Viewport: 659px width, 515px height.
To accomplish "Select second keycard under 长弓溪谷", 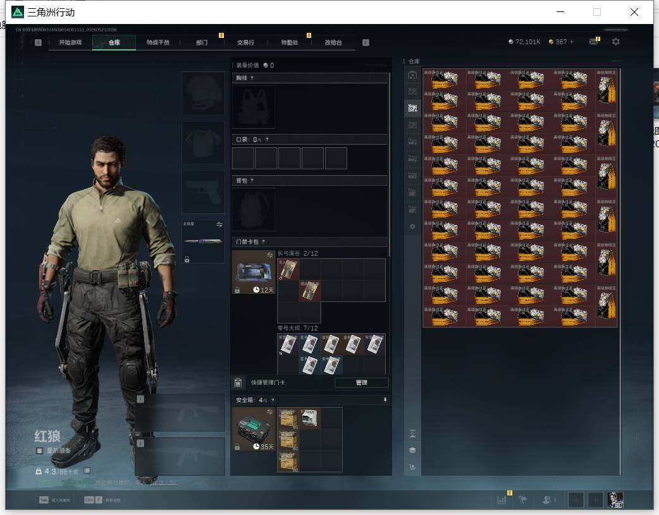I will click(310, 291).
